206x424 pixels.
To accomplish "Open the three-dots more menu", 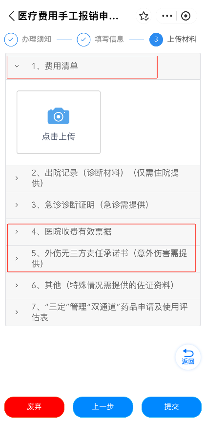I will click(x=167, y=16).
